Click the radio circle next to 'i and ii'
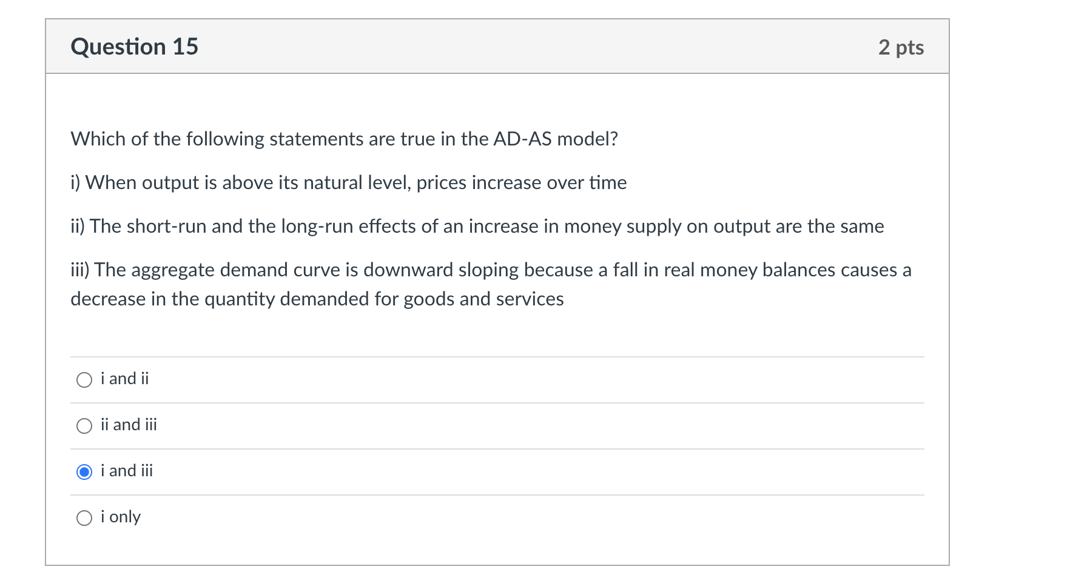This screenshot has height=572, width=1070. tap(84, 380)
